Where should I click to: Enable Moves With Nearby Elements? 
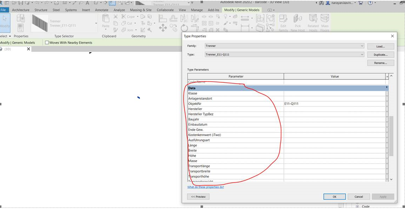(47, 42)
